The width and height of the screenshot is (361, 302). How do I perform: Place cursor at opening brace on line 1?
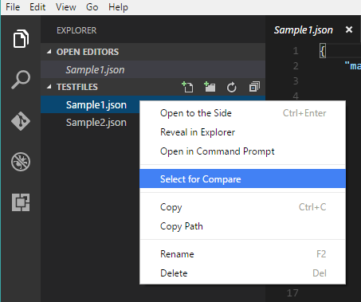click(323, 51)
